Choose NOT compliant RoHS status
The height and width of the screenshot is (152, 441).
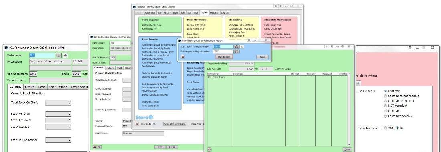click(385, 106)
